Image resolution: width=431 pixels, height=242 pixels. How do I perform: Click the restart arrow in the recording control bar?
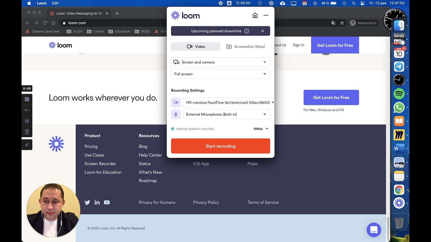tap(27, 110)
